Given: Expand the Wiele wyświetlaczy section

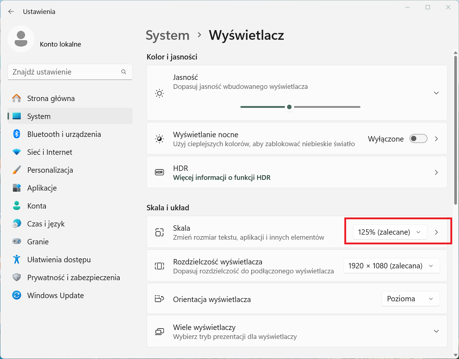Looking at the screenshot, I should (436, 331).
